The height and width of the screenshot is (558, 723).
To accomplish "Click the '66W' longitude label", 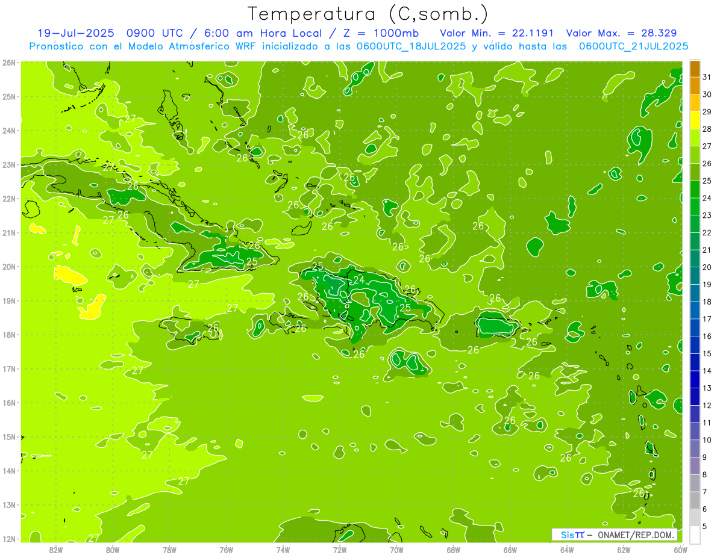I will pos(510,550).
